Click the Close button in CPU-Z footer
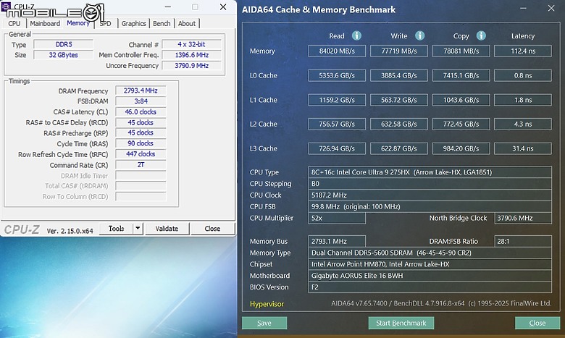 click(212, 228)
